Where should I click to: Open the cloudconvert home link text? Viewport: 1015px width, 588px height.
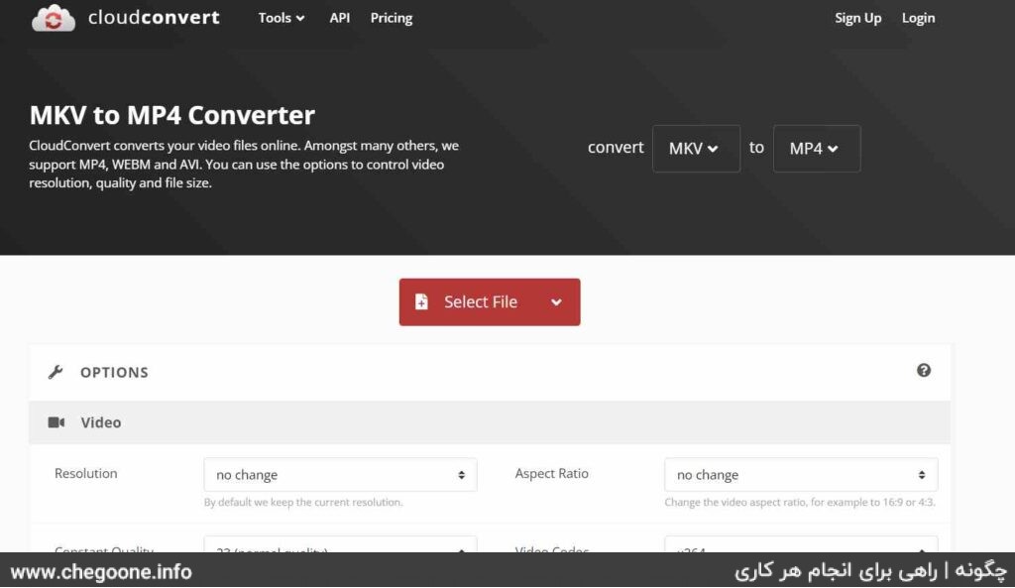[x=154, y=18]
